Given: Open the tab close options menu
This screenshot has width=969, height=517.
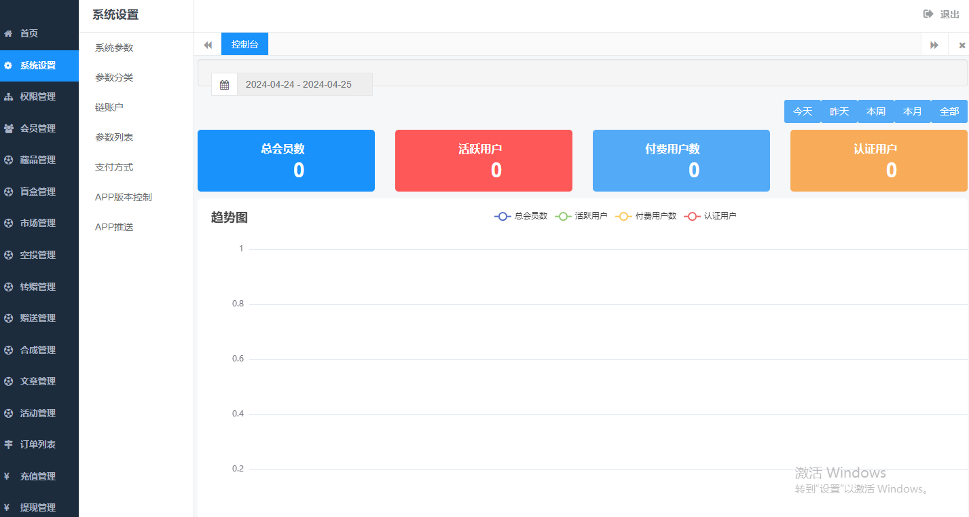Looking at the screenshot, I should click(x=962, y=45).
